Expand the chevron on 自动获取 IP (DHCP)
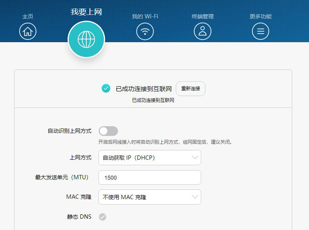309x230 pixels. coord(195,157)
